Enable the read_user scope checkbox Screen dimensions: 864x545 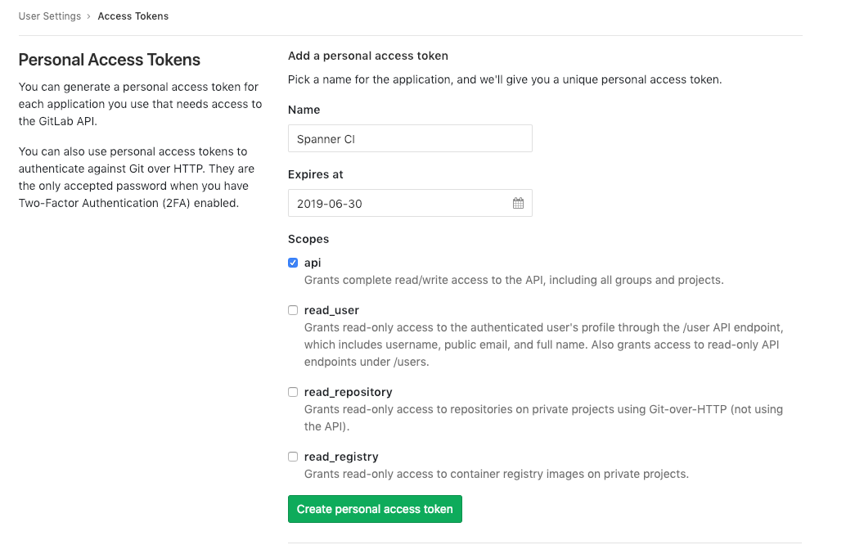293,310
